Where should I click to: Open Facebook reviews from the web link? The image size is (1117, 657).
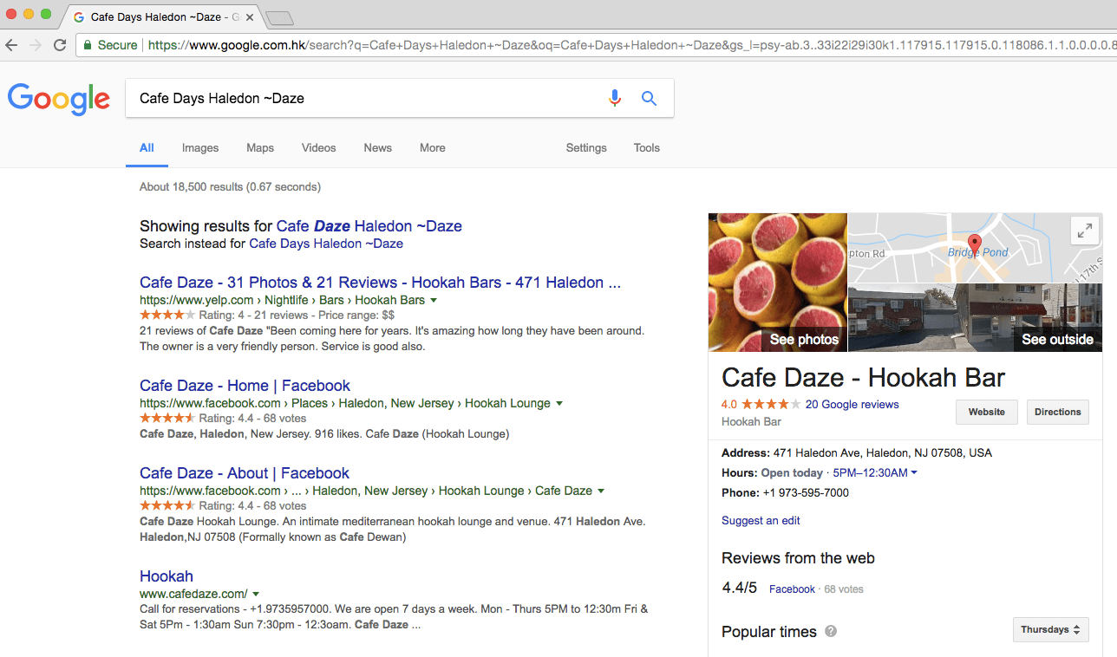coord(792,589)
